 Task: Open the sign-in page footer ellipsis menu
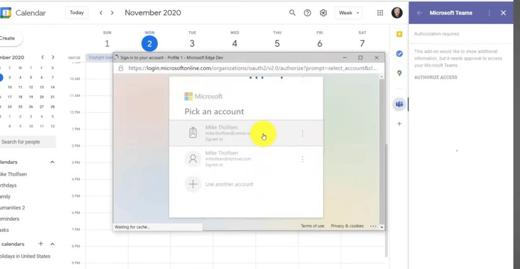click(373, 226)
